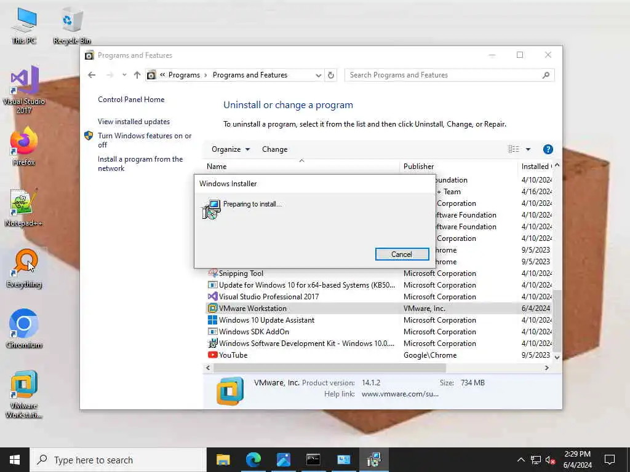Viewport: 630px width, 472px height.
Task: Sort by the Name column header
Action: (301, 166)
